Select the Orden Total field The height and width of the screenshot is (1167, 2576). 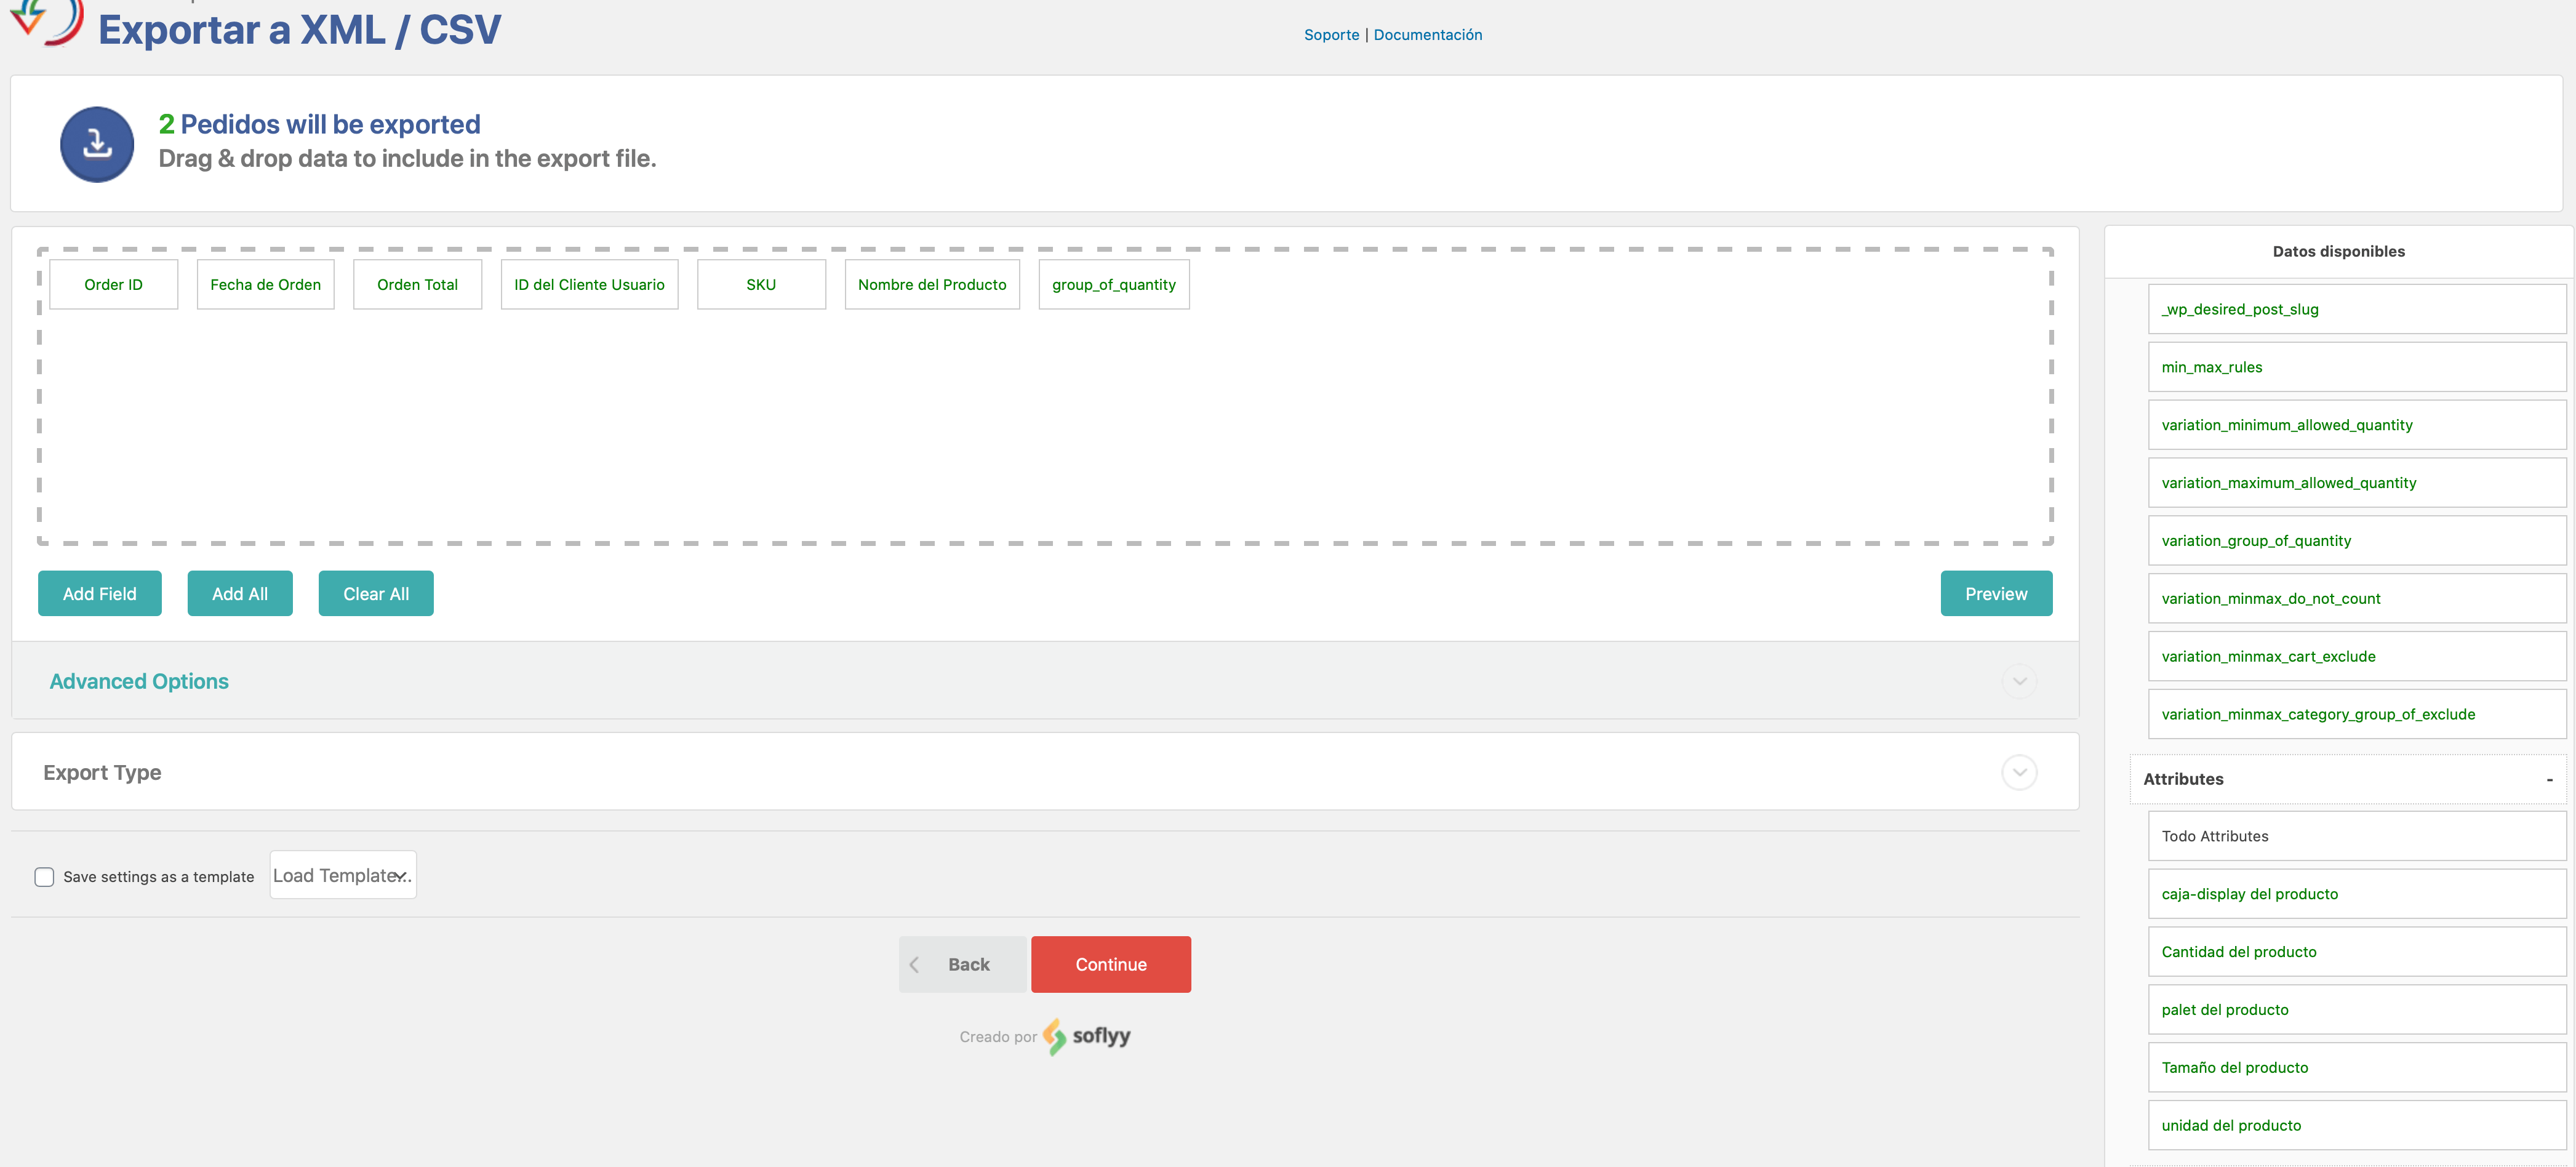(417, 285)
